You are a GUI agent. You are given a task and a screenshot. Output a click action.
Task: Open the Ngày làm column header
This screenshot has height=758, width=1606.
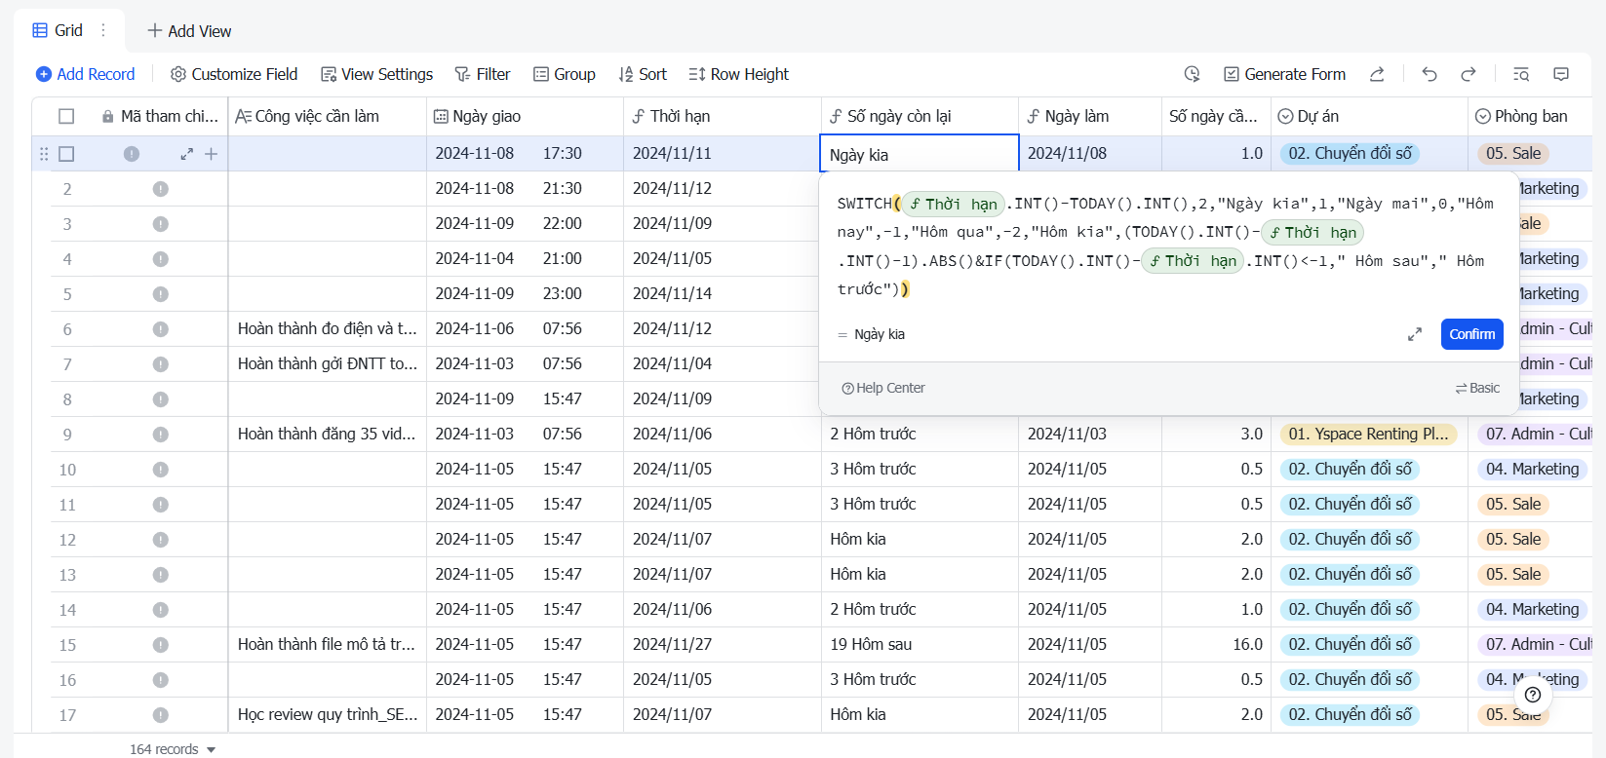click(x=1089, y=116)
